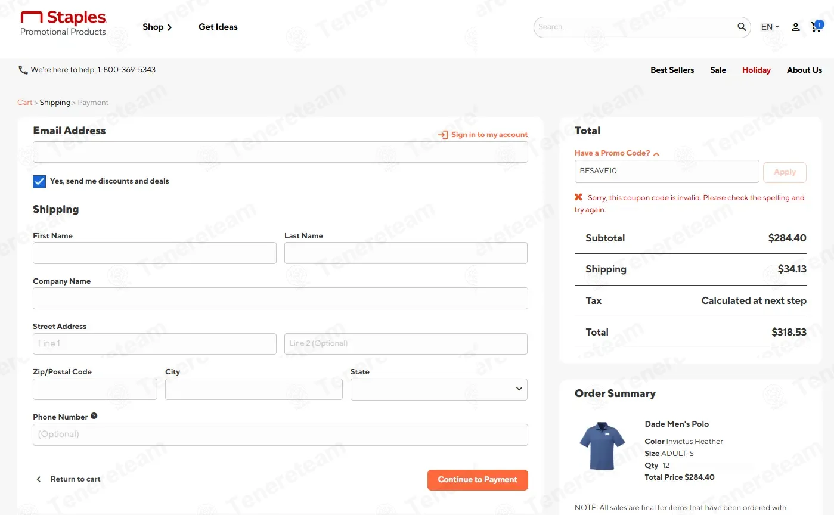
Task: Click the red X error icon
Action: pyautogui.click(x=578, y=197)
